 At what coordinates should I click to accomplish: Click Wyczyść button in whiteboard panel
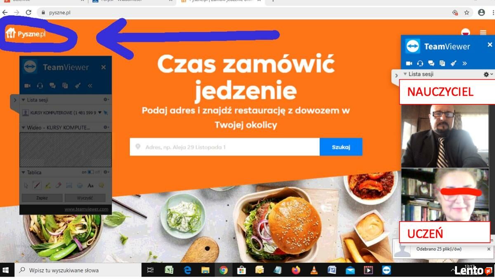(x=85, y=198)
